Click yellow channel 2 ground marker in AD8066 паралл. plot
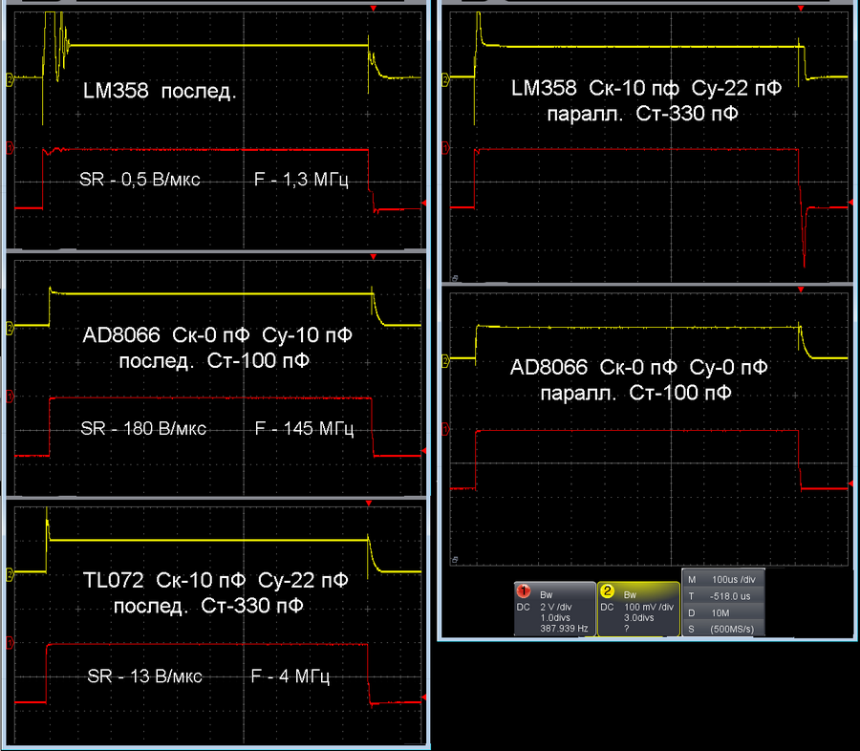Image resolution: width=860 pixels, height=751 pixels. (445, 360)
